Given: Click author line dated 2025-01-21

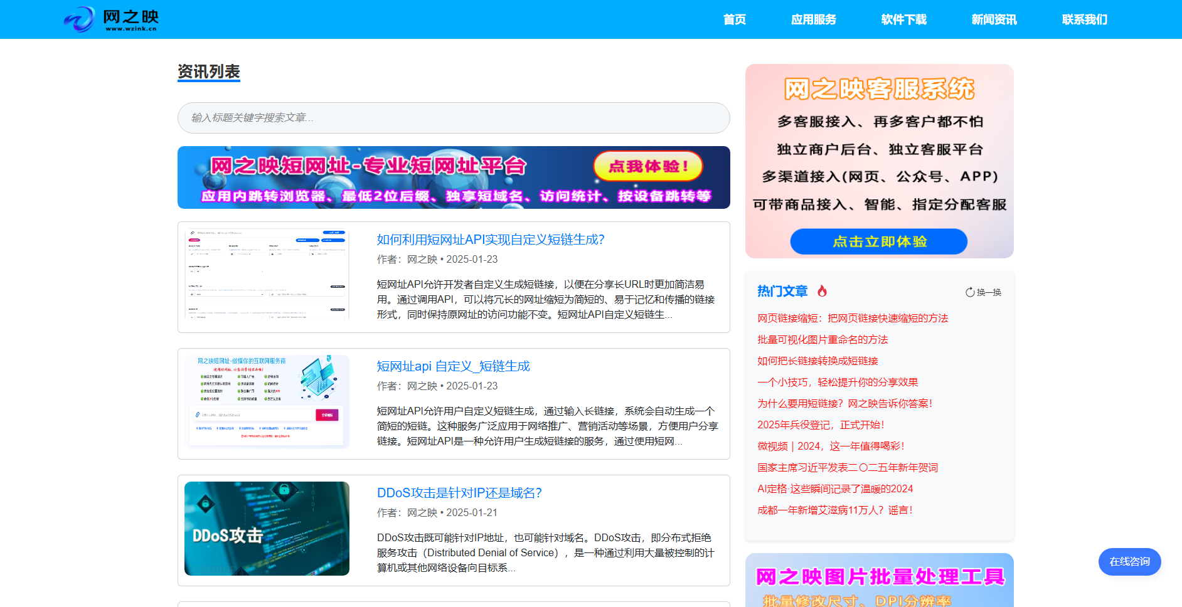Looking at the screenshot, I should click(437, 513).
